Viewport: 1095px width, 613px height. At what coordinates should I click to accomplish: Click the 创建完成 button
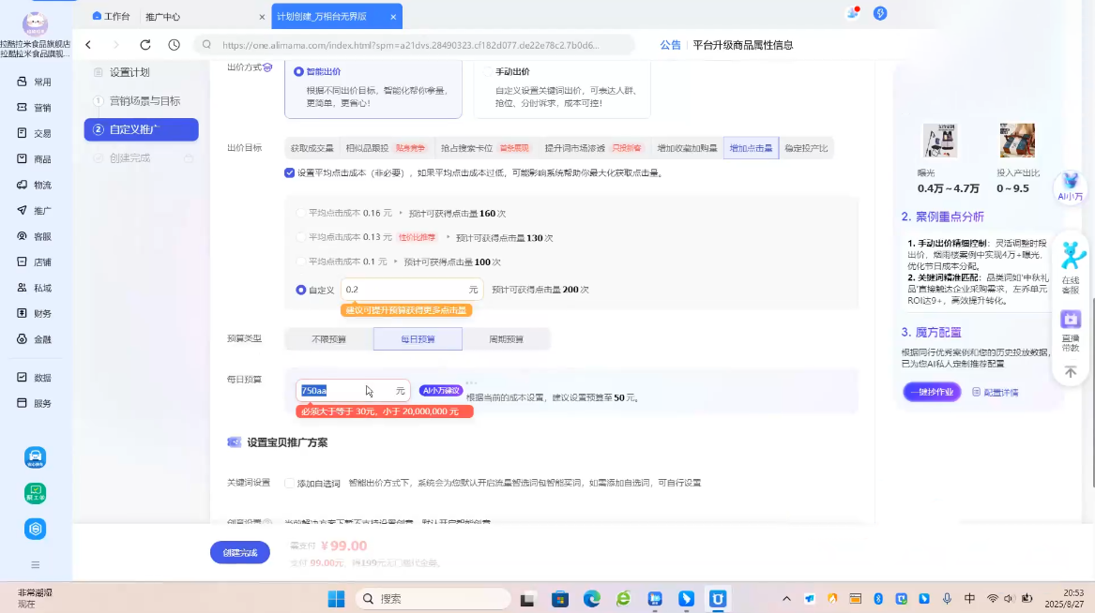pyautogui.click(x=238, y=552)
